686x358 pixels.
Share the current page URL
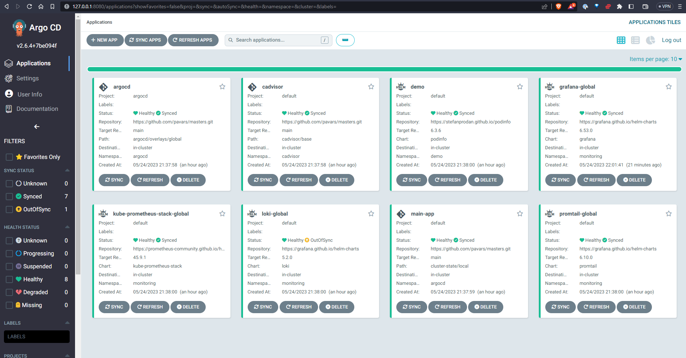545,6
